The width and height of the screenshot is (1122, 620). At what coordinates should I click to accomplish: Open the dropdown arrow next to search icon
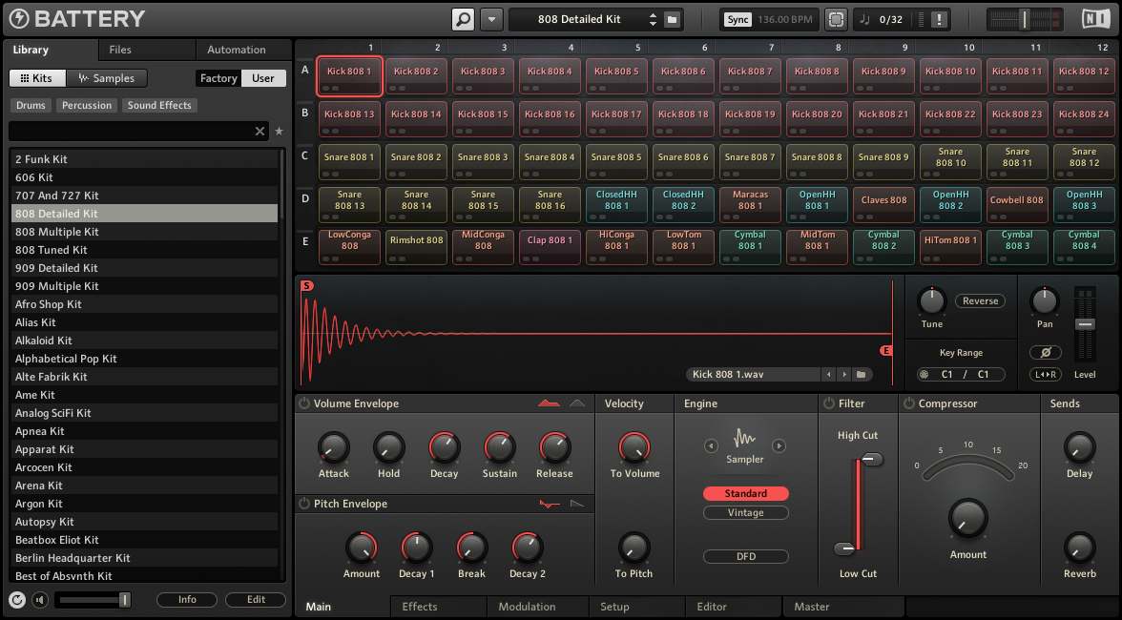pyautogui.click(x=491, y=19)
